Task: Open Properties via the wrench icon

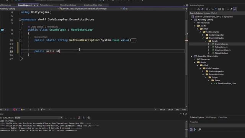Action: [x=231, y=9]
